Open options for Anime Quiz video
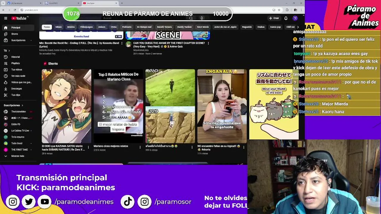The height and width of the screenshot is (214, 381). click(208, 43)
